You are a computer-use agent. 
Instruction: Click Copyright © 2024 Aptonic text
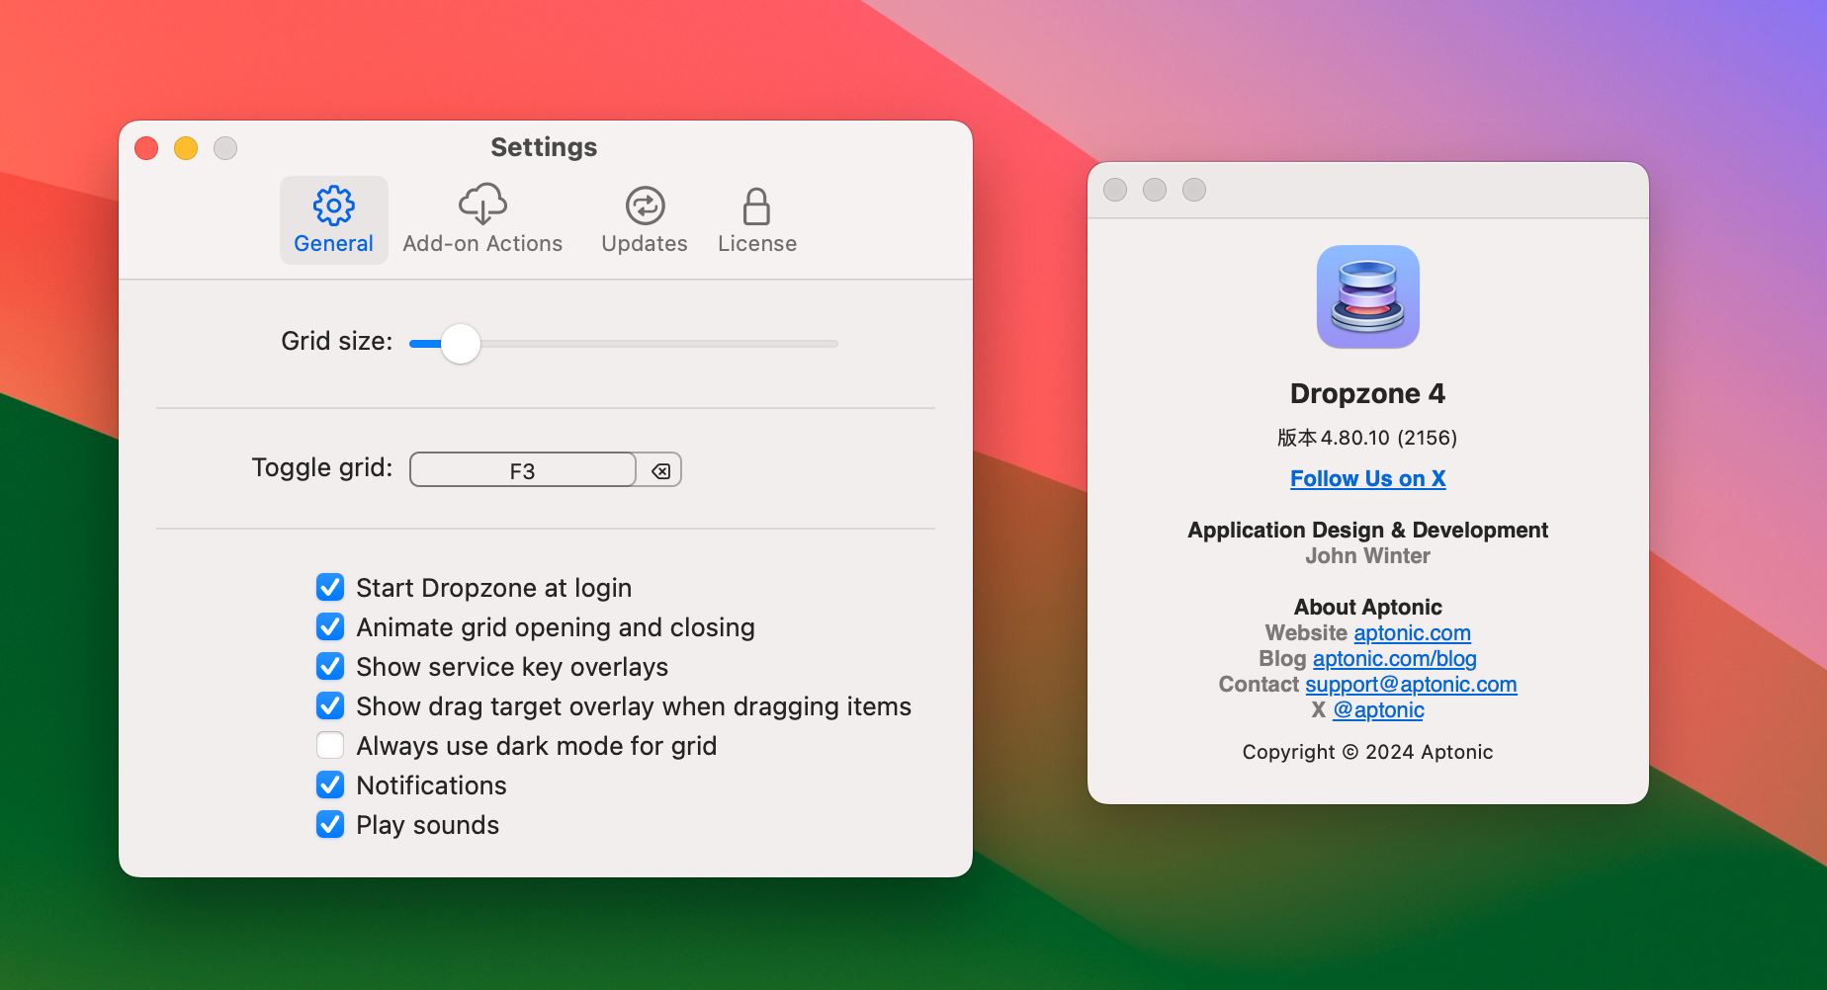(x=1367, y=752)
